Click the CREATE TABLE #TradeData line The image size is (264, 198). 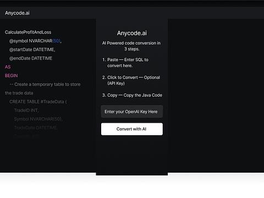[38, 102]
